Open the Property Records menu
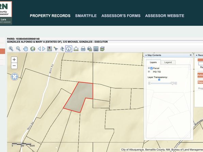 [x=50, y=16]
